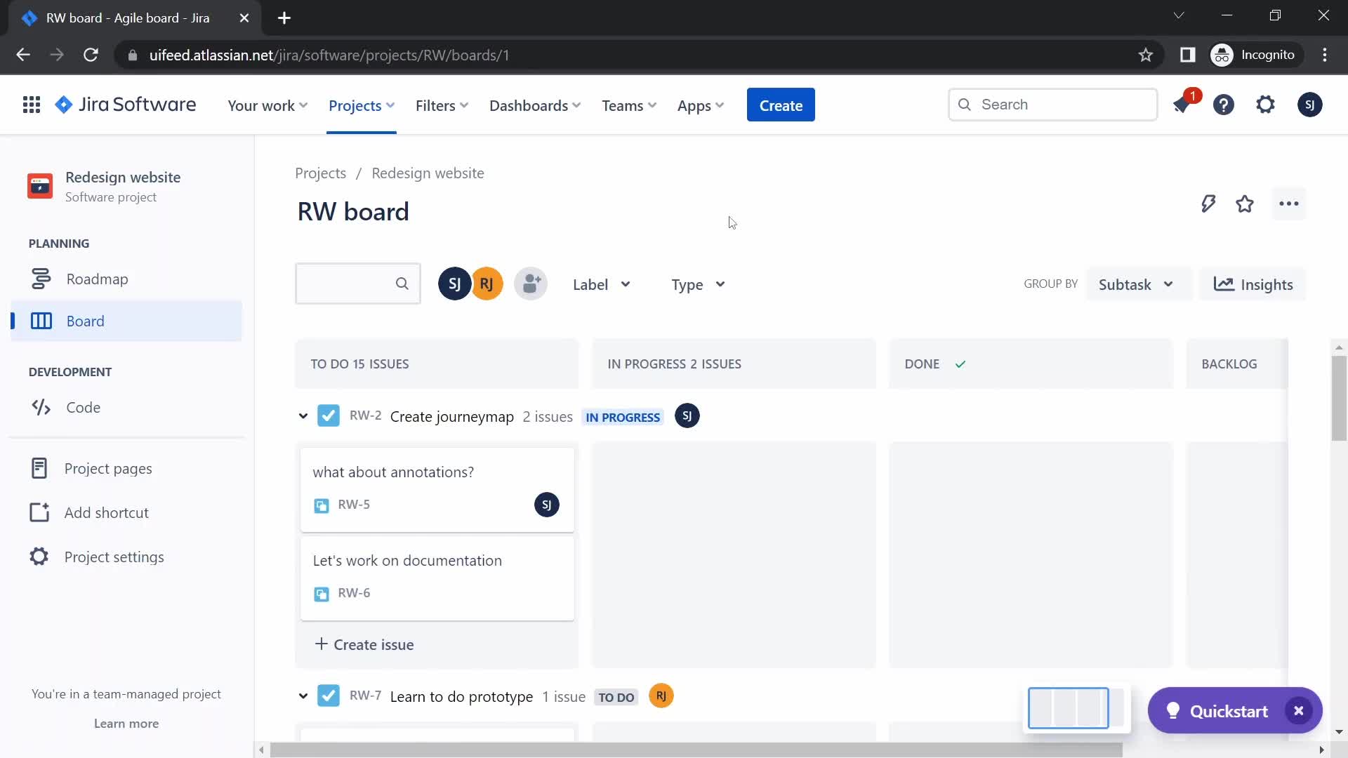This screenshot has width=1348, height=758.
Task: Toggle RW-2 epic collapse arrow
Action: click(x=303, y=415)
